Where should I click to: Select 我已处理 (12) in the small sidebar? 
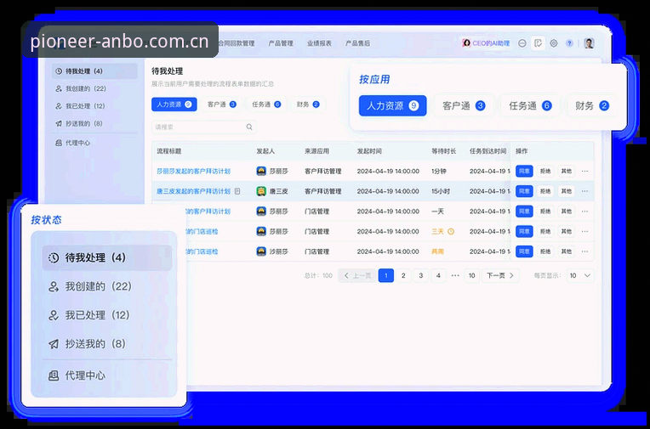click(x=95, y=106)
